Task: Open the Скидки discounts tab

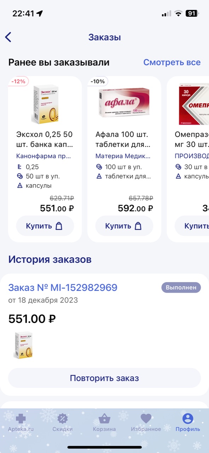Action: (x=63, y=423)
